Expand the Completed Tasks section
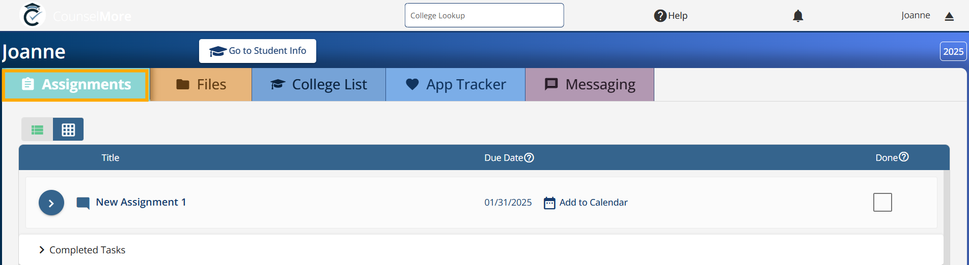 [x=82, y=250]
